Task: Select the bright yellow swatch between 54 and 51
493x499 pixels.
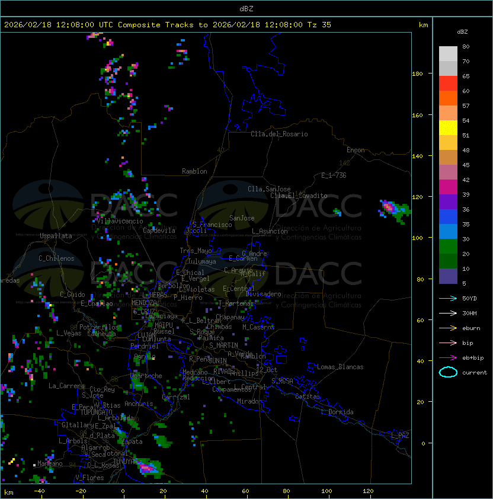Action: click(x=448, y=127)
